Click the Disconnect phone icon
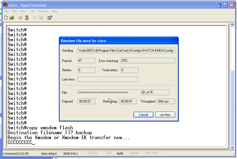The height and width of the screenshot is (159, 237). [26, 17]
